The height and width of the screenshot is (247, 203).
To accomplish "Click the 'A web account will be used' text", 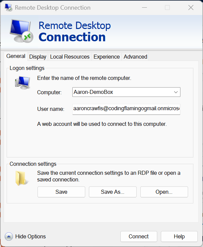I will [102, 124].
